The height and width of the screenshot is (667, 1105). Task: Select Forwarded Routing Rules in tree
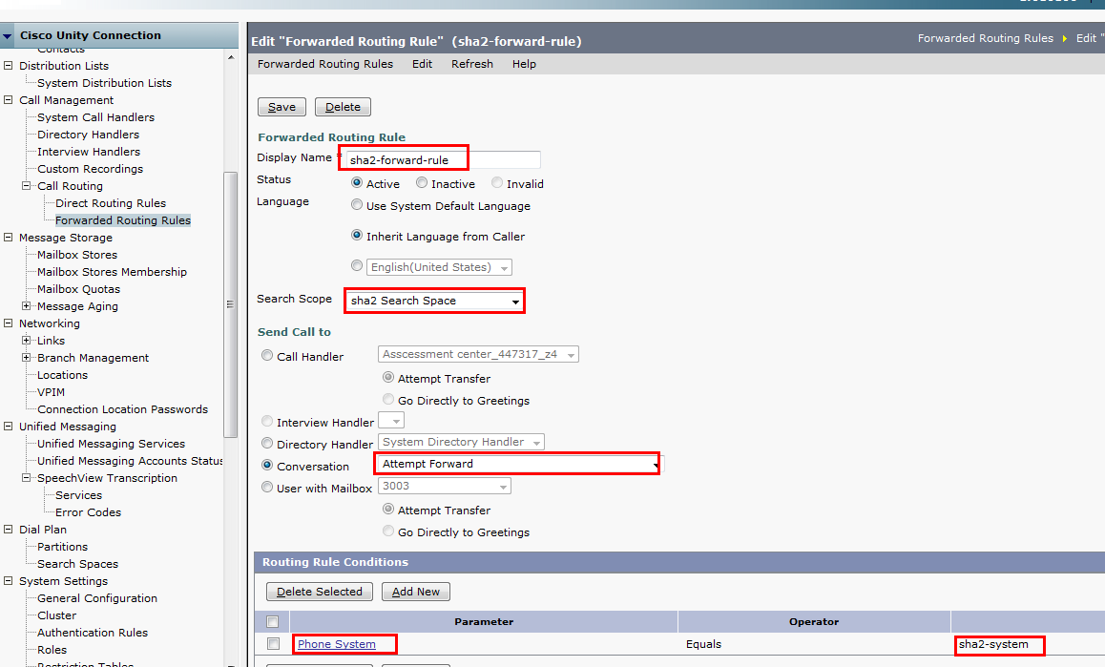(123, 220)
